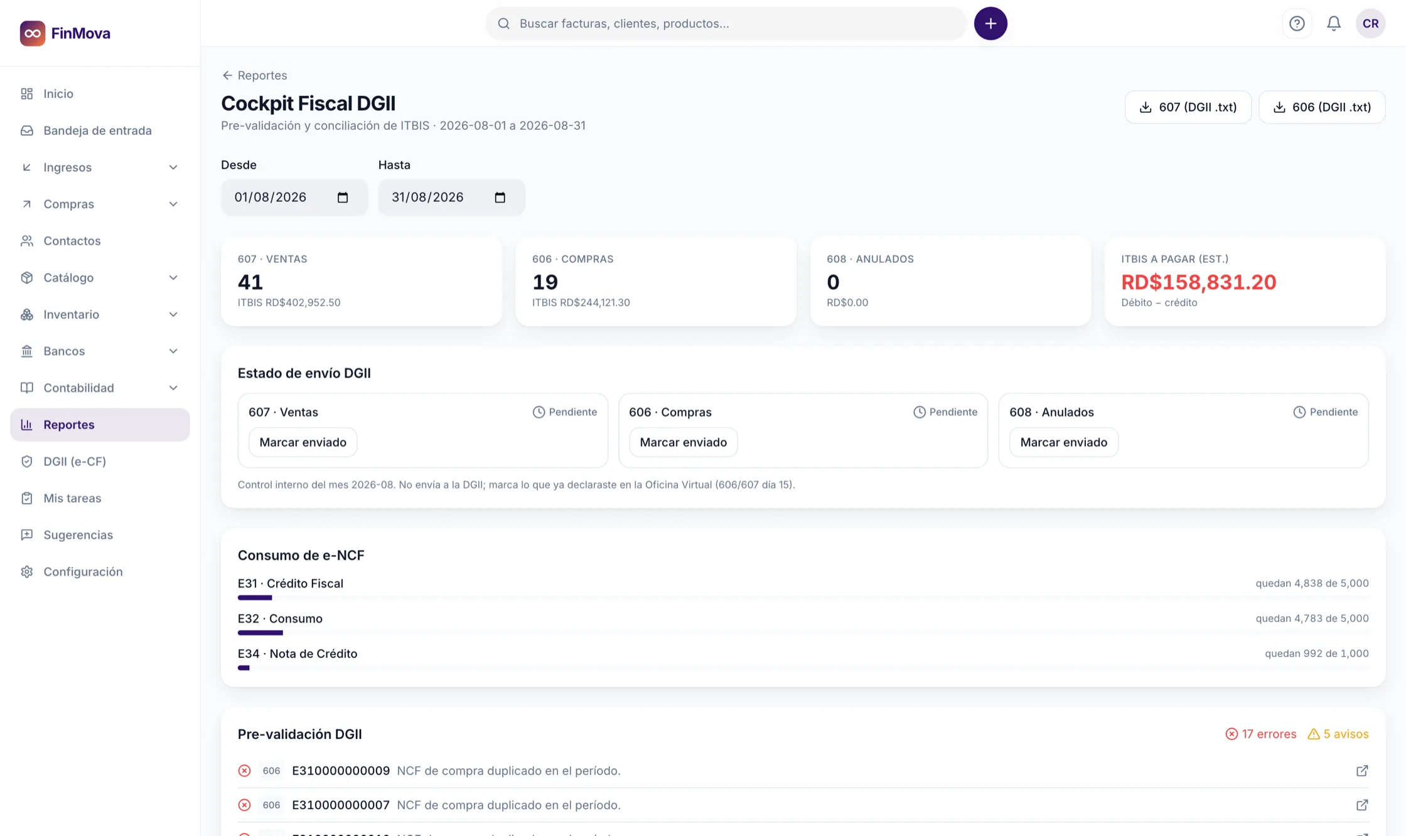
Task: Click the download icon on 607 export button
Action: pyautogui.click(x=1146, y=107)
